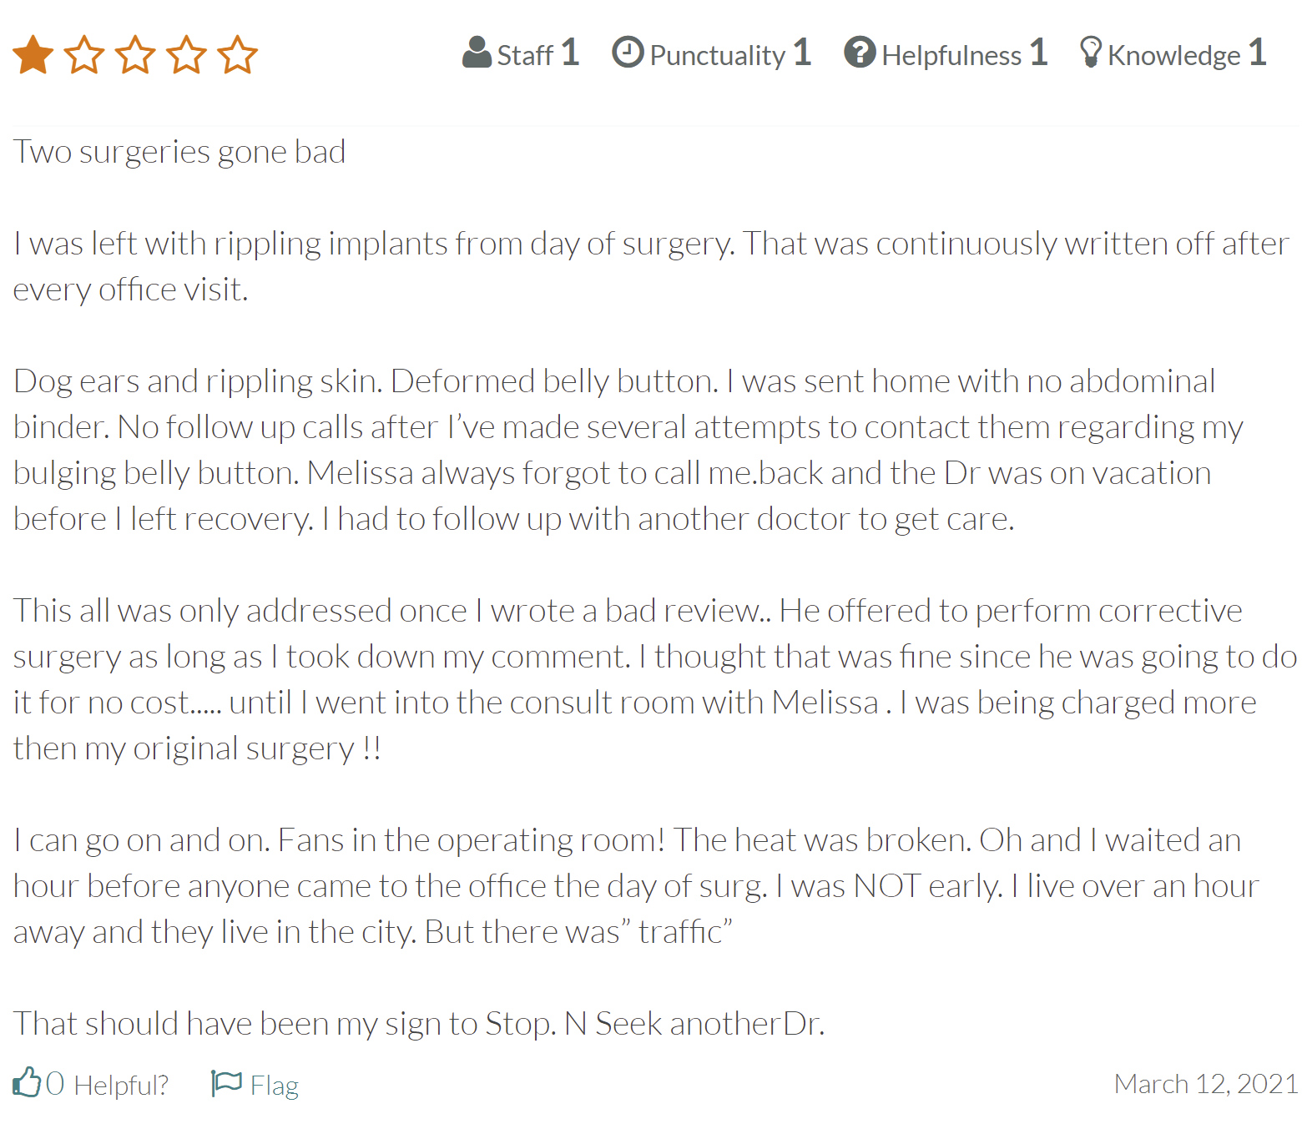Click the Staff person icon
The image size is (1312, 1144).
coord(477,52)
